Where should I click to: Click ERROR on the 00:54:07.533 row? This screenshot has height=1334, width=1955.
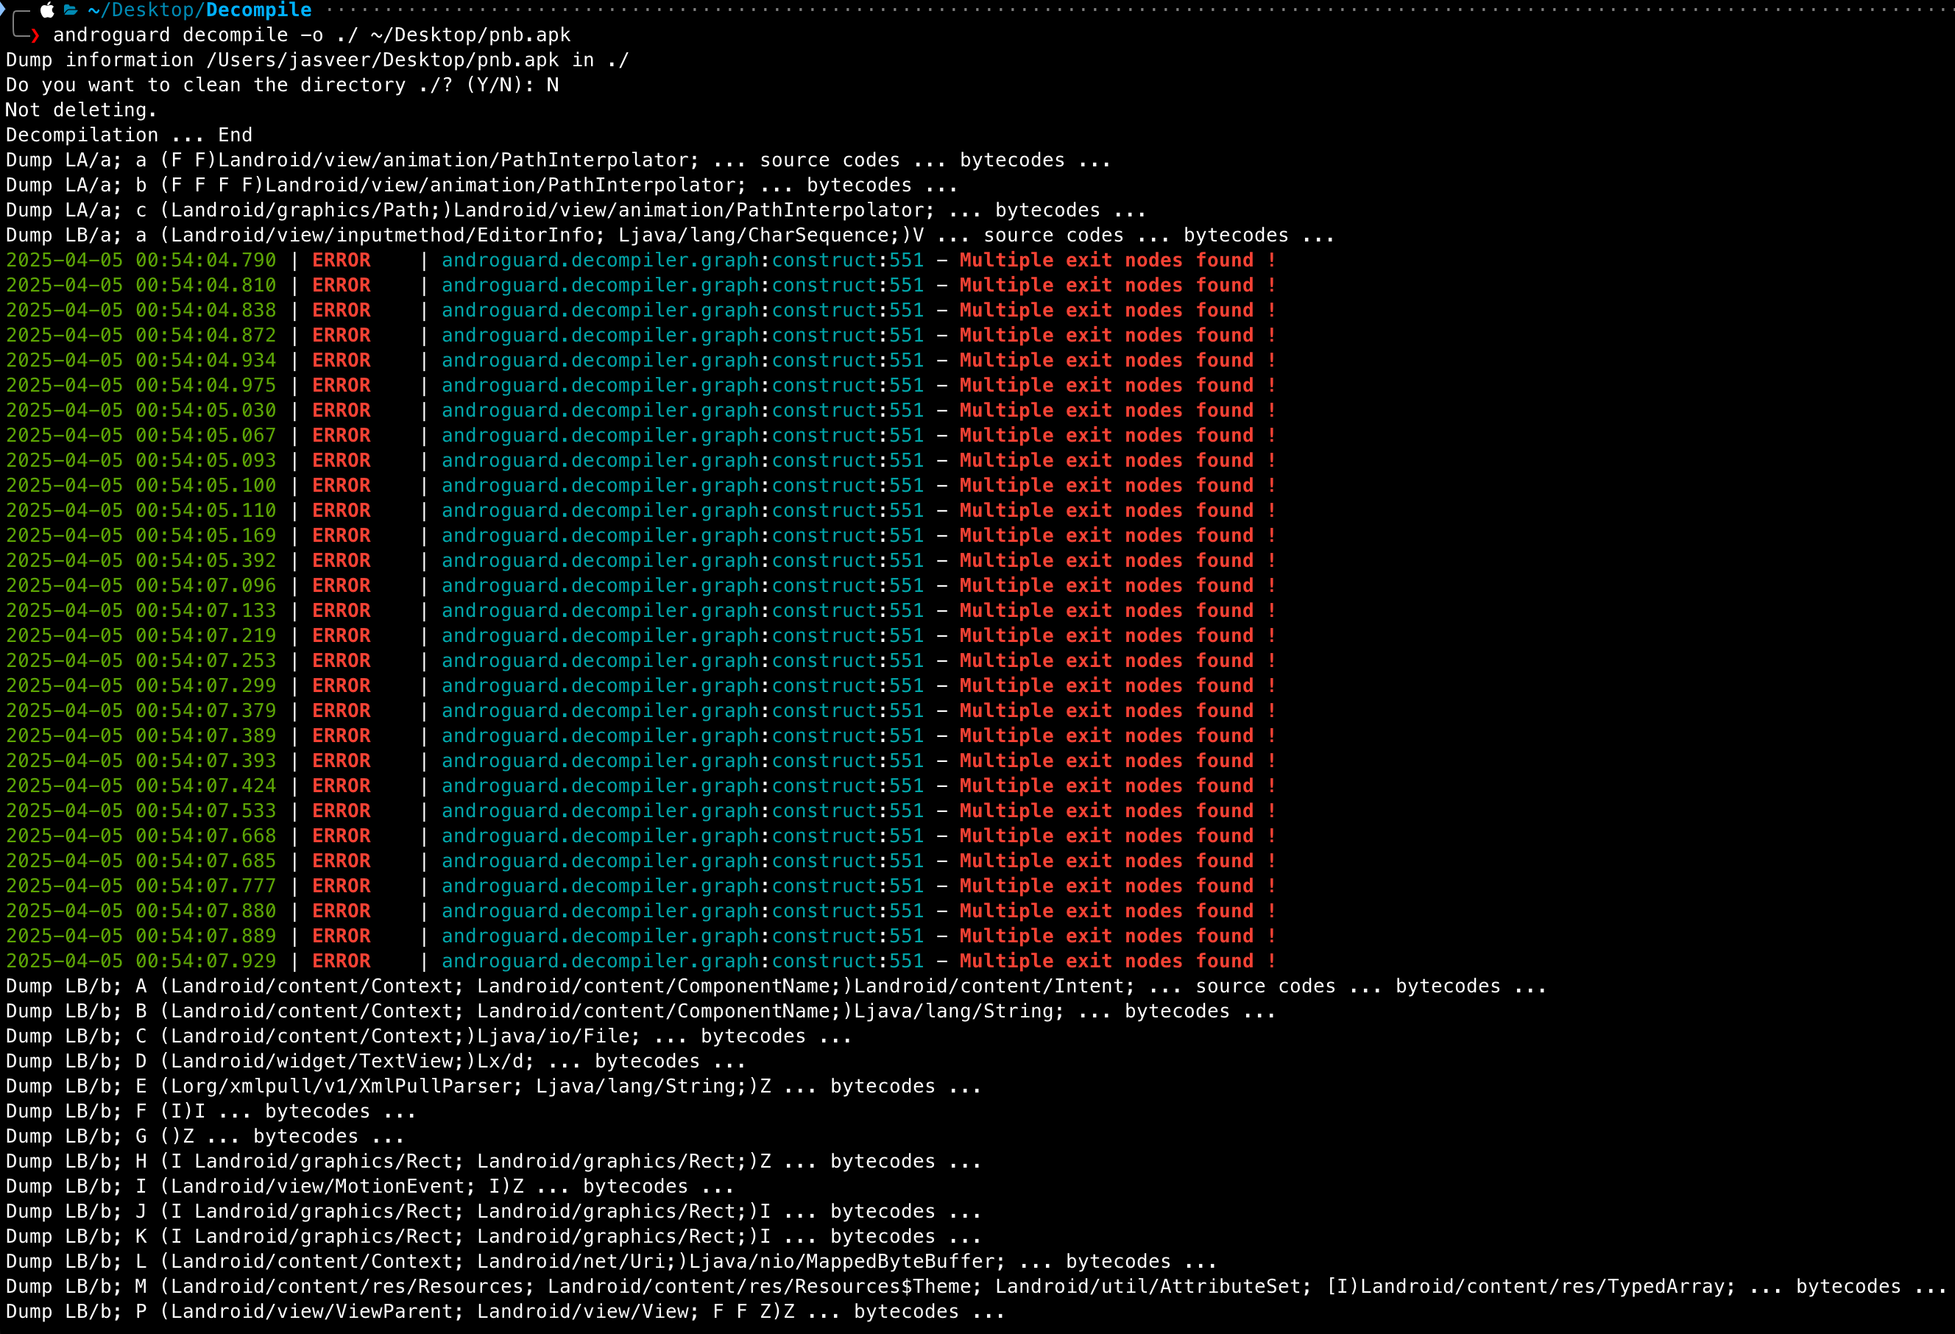pyautogui.click(x=342, y=811)
